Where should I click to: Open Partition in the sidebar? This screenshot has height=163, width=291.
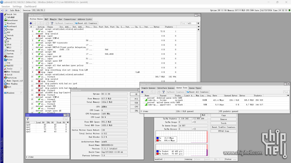click(x=12, y=78)
